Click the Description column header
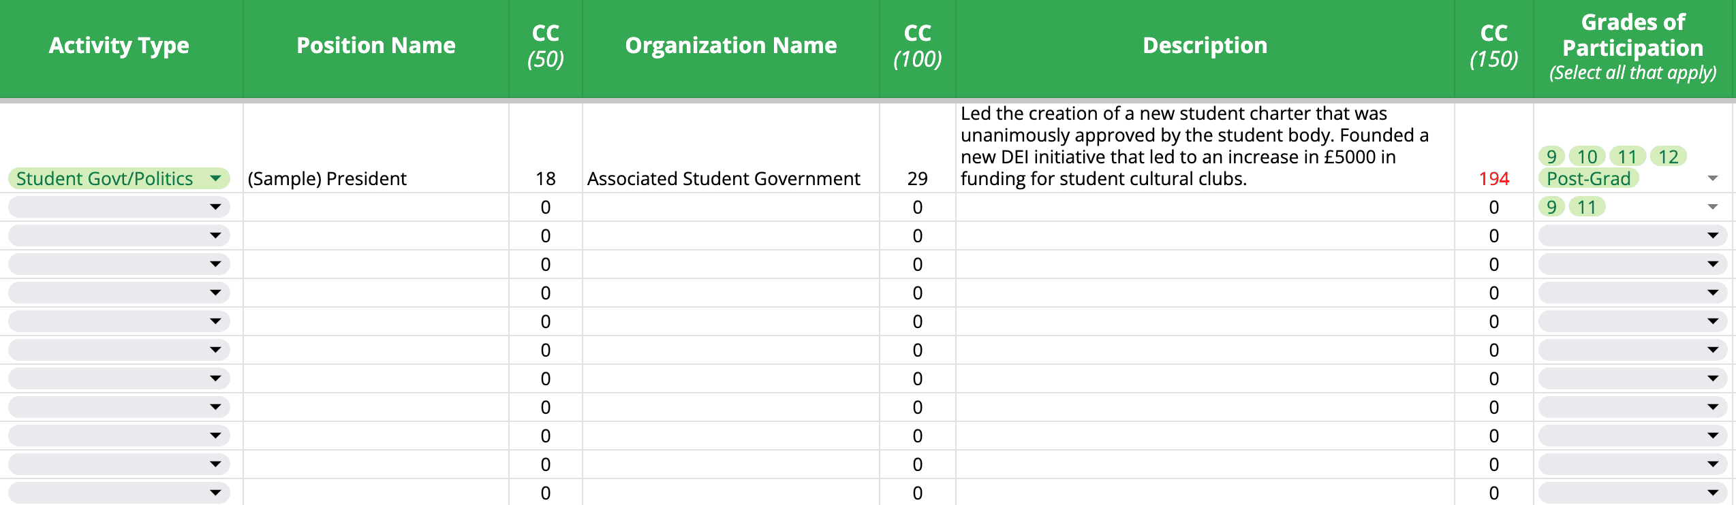The height and width of the screenshot is (505, 1736). (x=1205, y=46)
